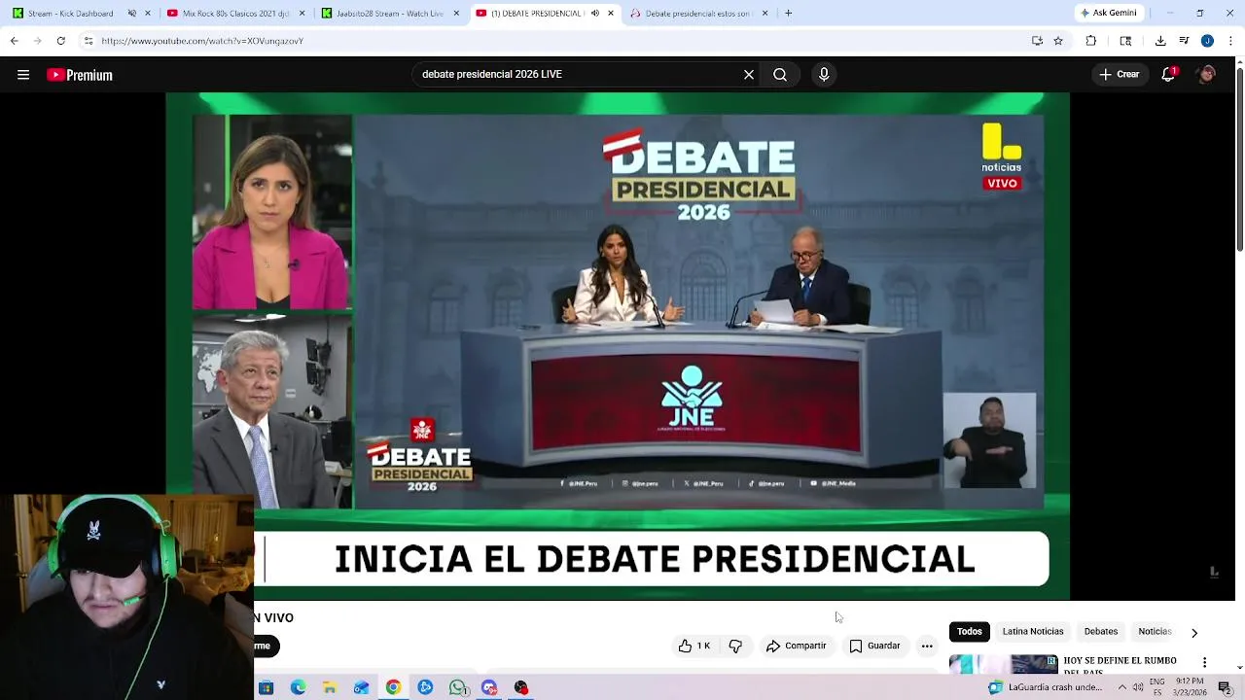This screenshot has height=700, width=1245.
Task: Bookmark this page with star icon
Action: 1058,41
